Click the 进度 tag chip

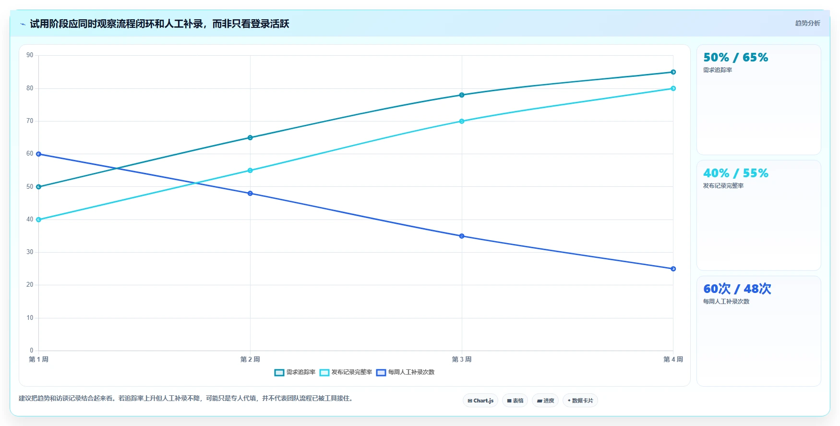pyautogui.click(x=545, y=401)
